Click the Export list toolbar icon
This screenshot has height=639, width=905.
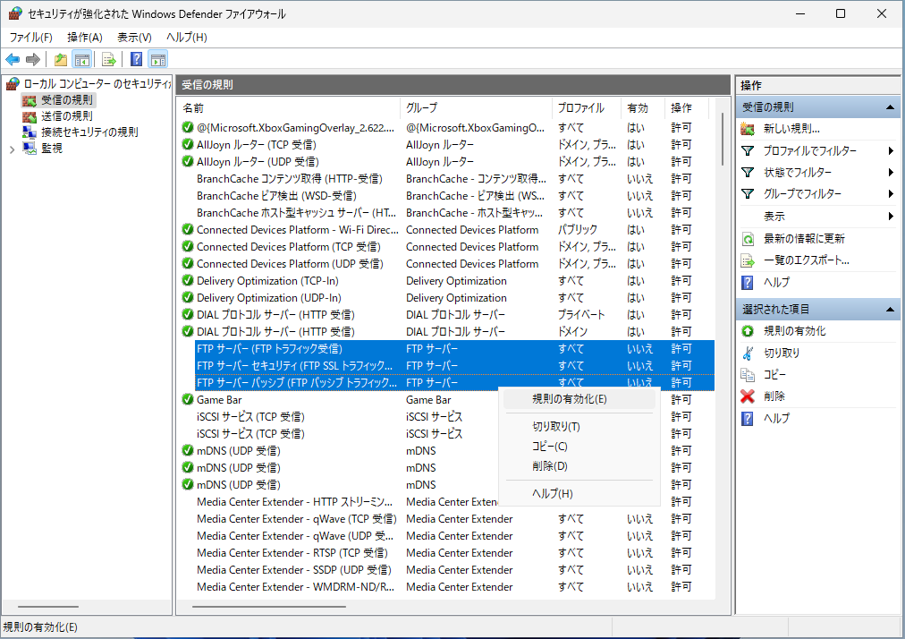click(x=108, y=59)
